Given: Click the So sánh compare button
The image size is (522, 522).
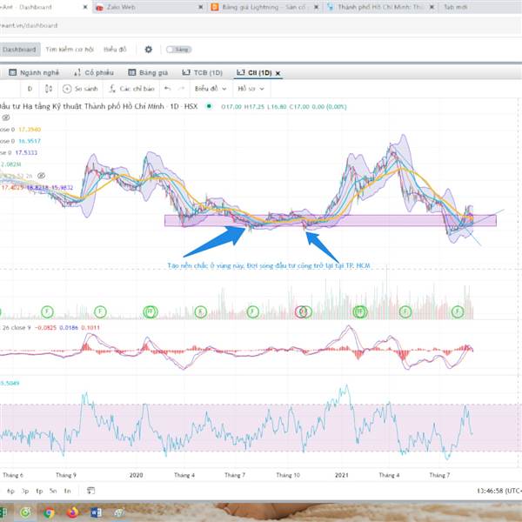Looking at the screenshot, I should tap(80, 89).
